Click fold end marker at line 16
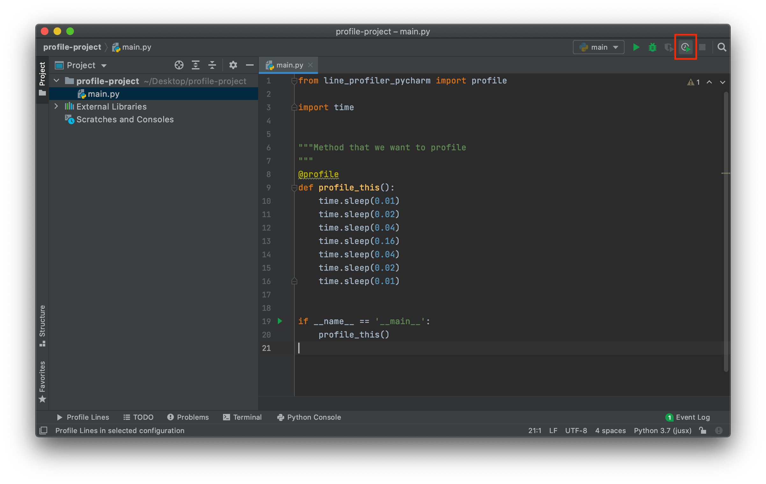This screenshot has height=484, width=766. coord(294,281)
